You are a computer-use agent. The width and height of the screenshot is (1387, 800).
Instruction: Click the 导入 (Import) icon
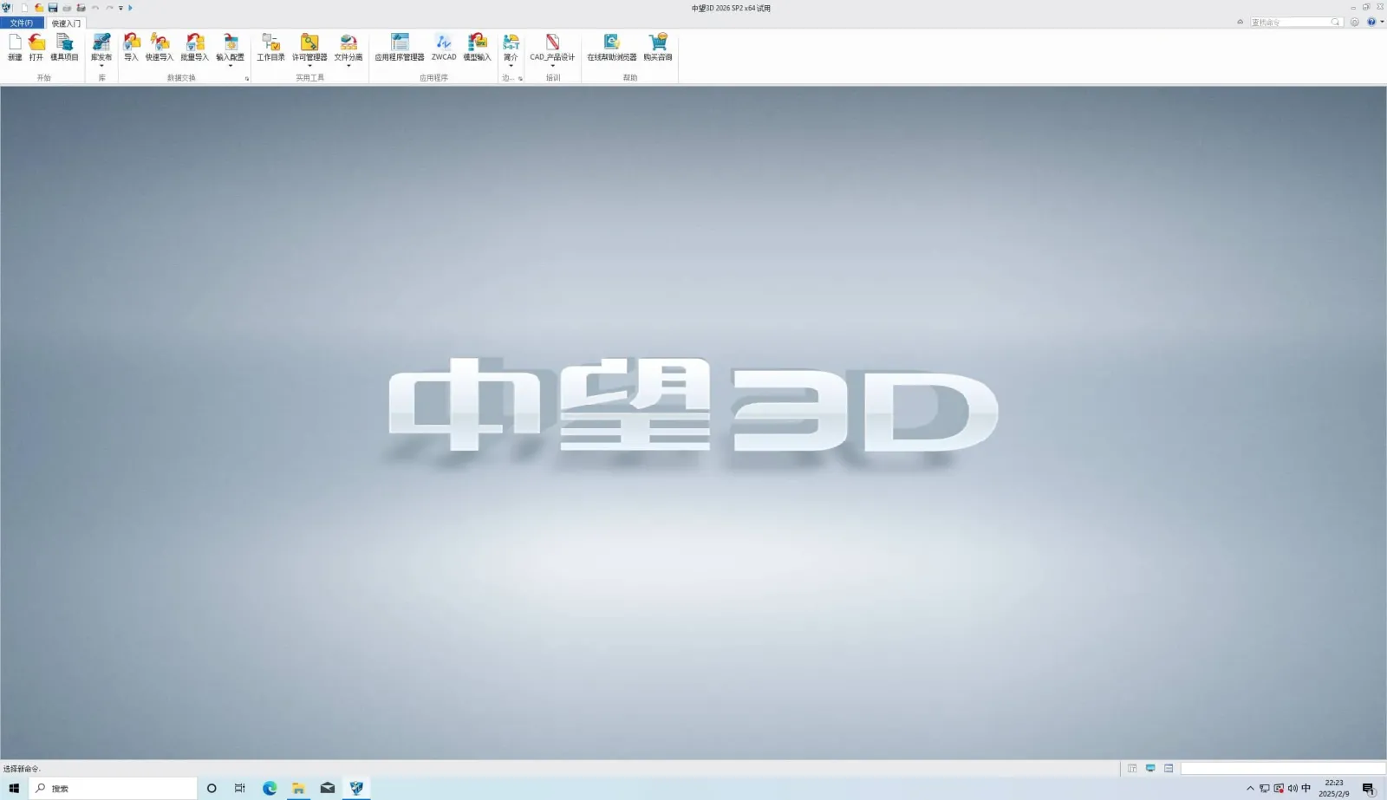tap(132, 42)
